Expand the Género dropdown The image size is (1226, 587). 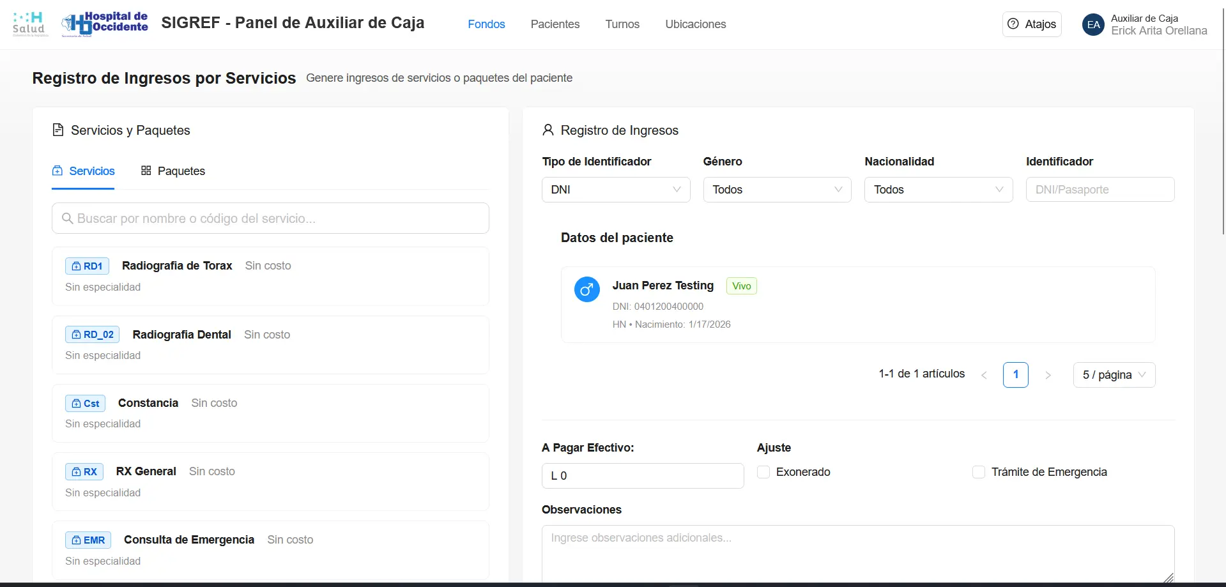[x=777, y=190]
